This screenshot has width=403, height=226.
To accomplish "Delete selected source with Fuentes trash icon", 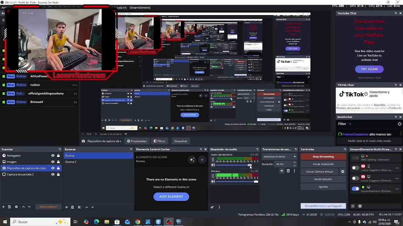I will tap(9, 207).
